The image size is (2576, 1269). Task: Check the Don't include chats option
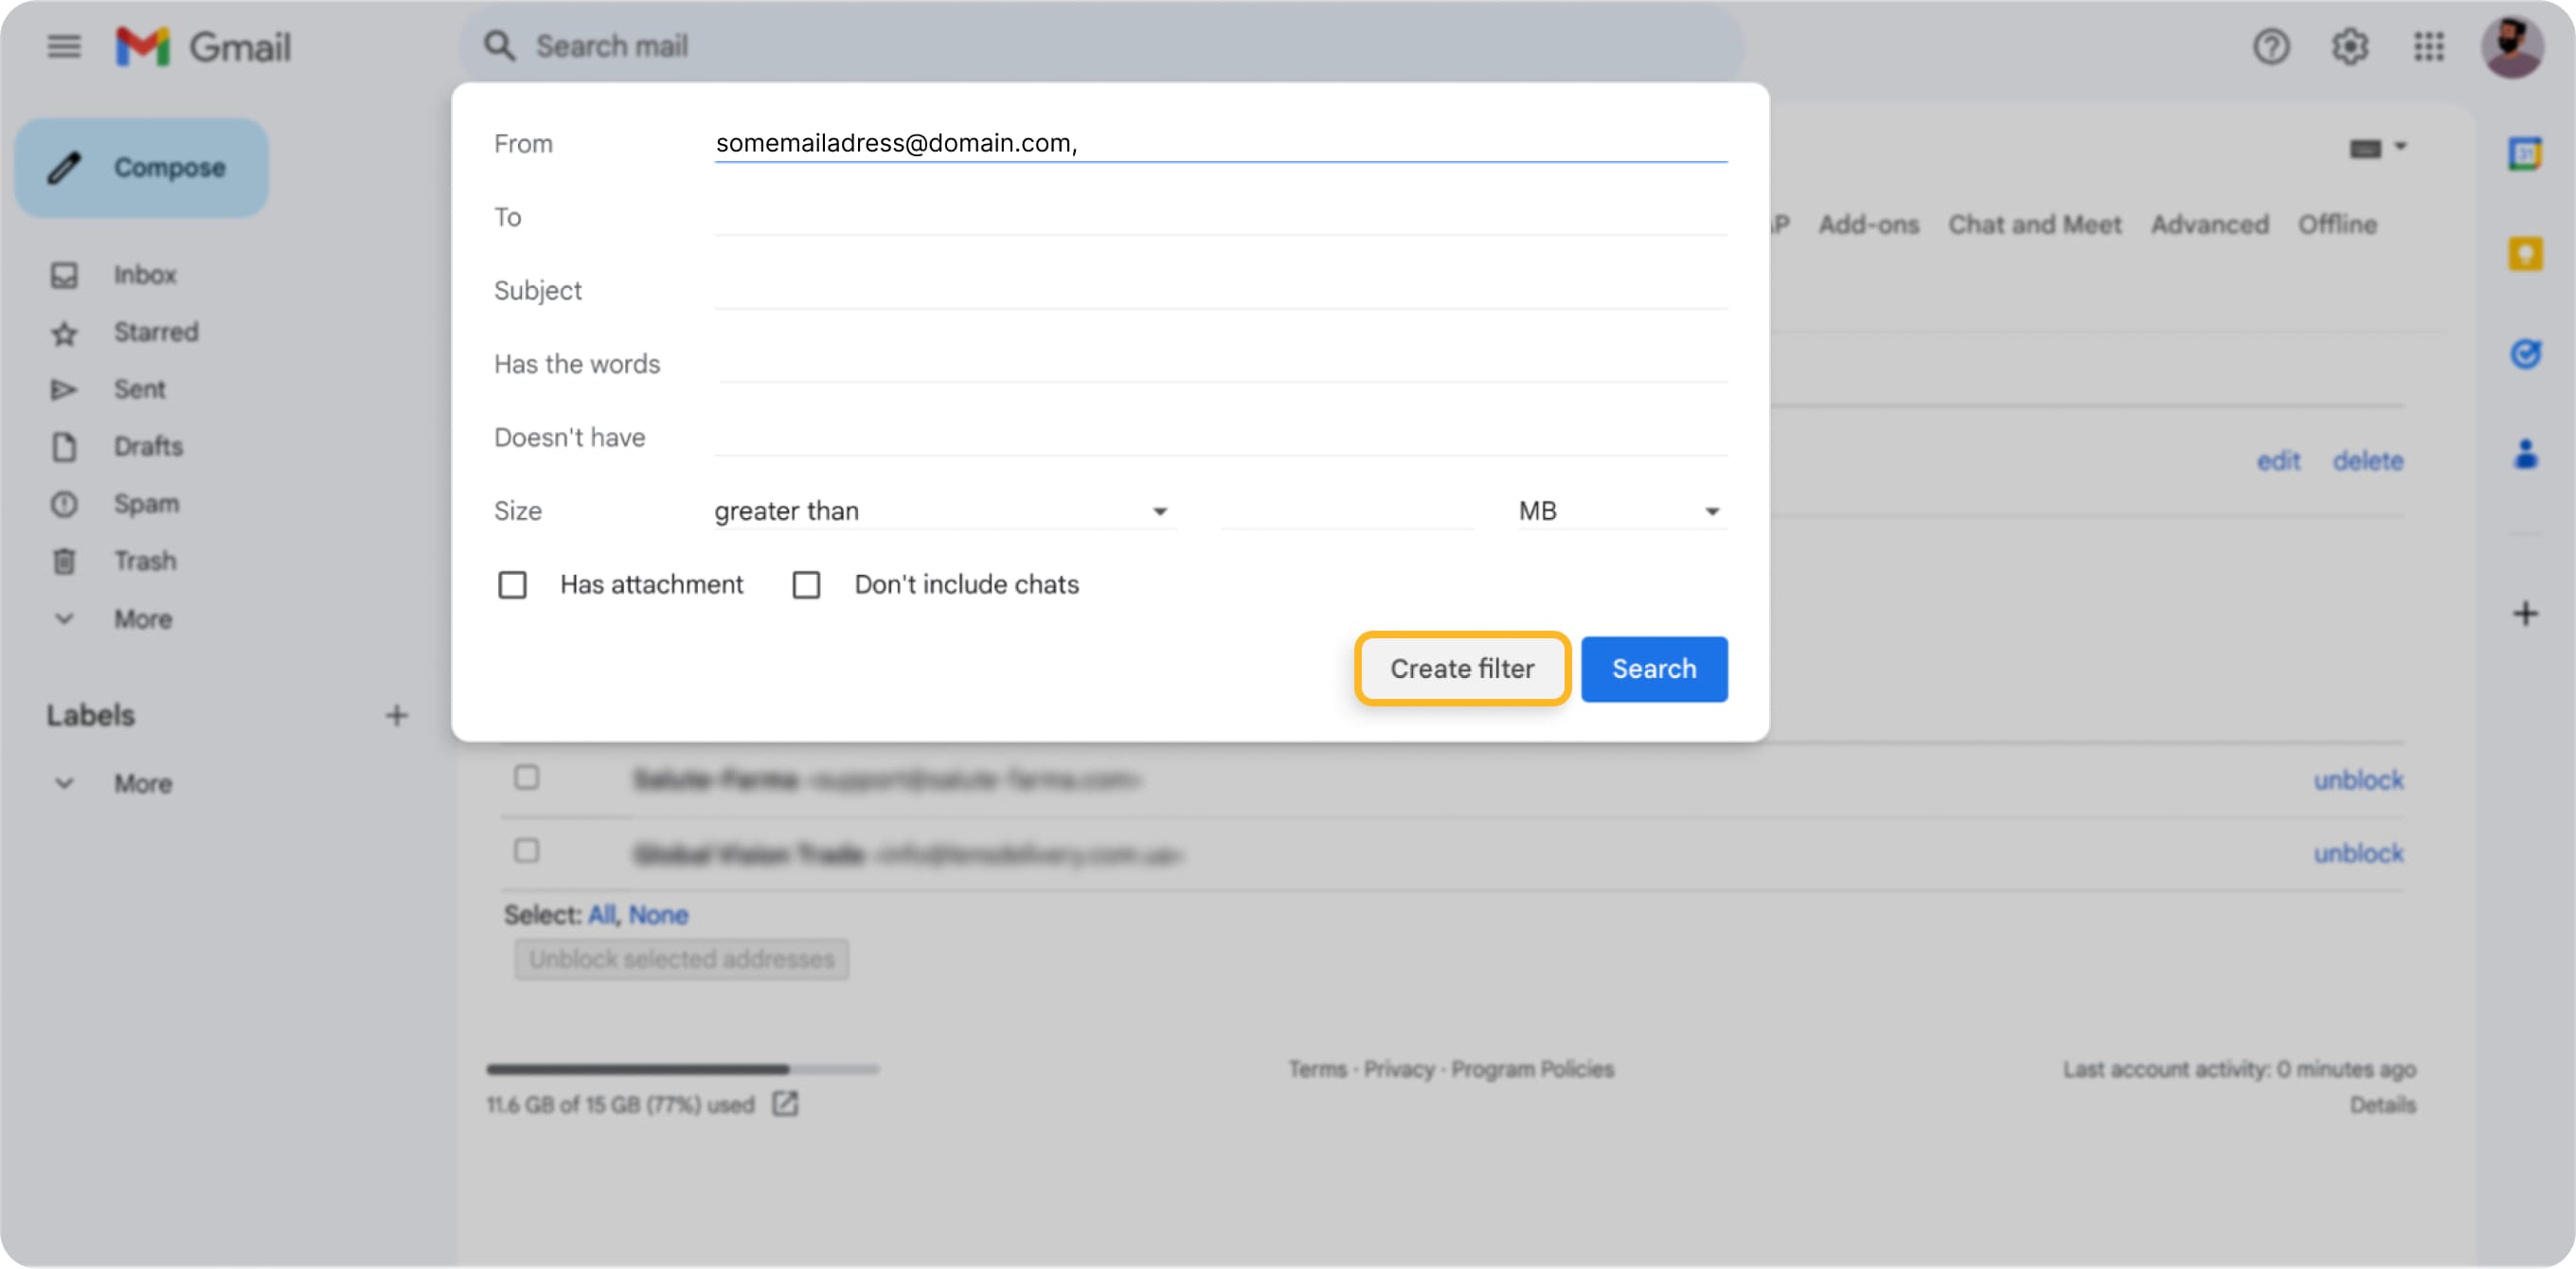point(806,584)
